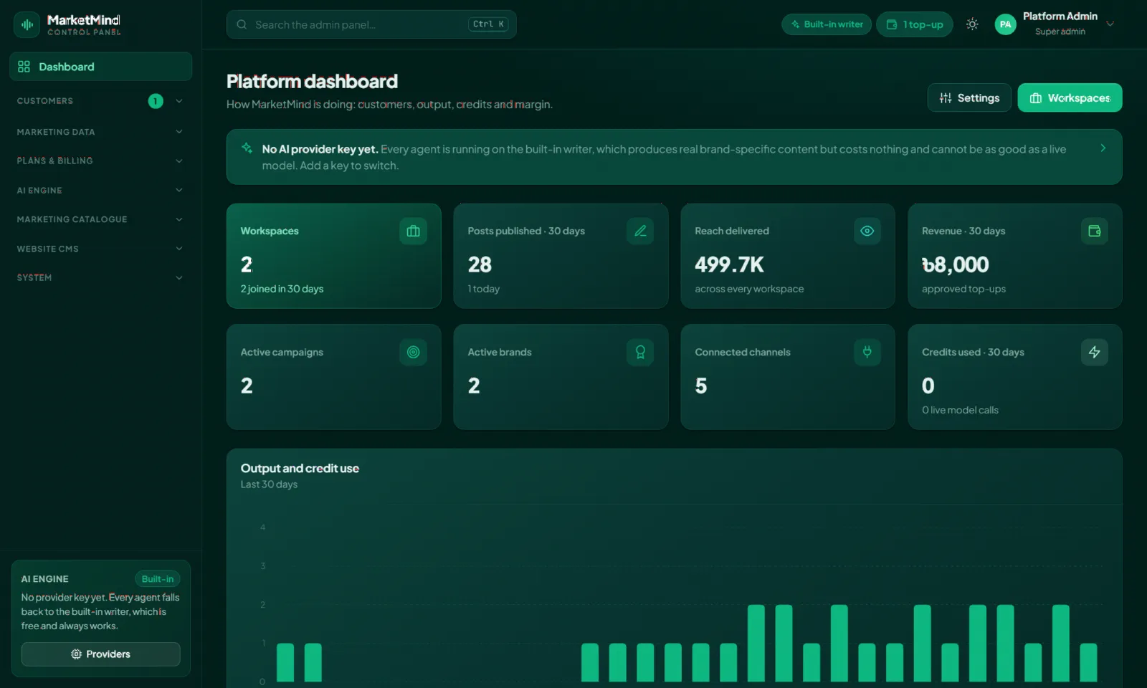
Task: Click the eye icon on Reach delivered card
Action: pos(867,231)
